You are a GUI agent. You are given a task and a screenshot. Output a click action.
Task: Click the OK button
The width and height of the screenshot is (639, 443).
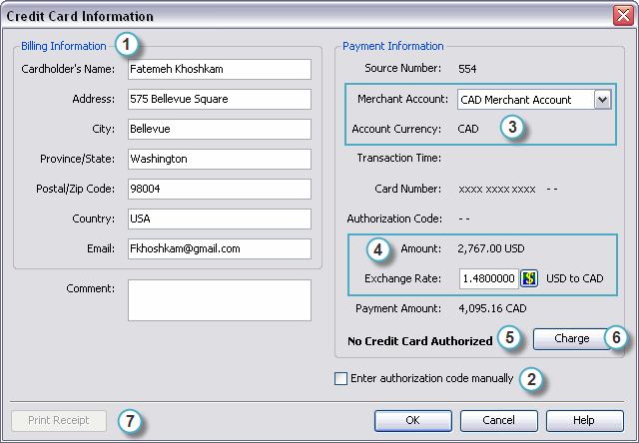413,420
